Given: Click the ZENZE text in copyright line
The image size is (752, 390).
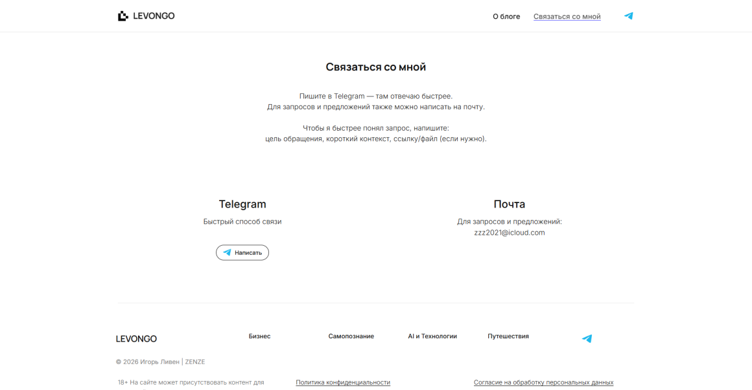Looking at the screenshot, I should pyautogui.click(x=195, y=362).
